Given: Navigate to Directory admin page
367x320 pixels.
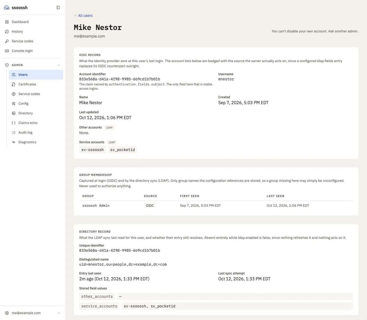Looking at the screenshot, I should pyautogui.click(x=36, y=113).
